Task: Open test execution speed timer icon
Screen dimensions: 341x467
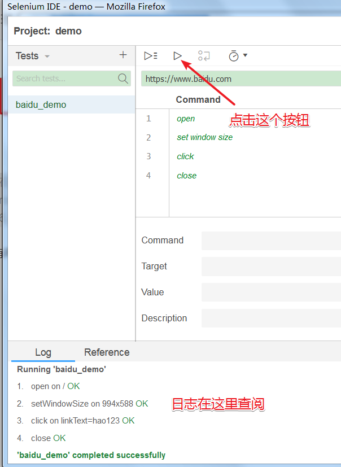Action: coord(234,56)
